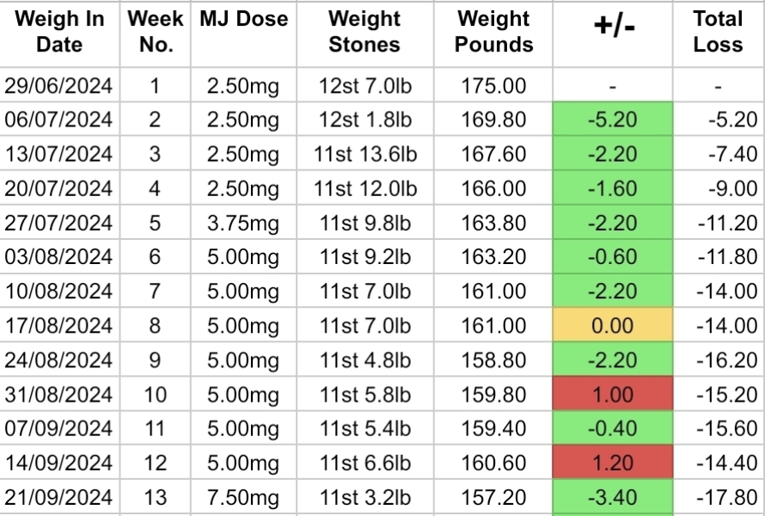The width and height of the screenshot is (765, 516).
Task: Click the "Total Loss" column header
Action: (x=718, y=32)
